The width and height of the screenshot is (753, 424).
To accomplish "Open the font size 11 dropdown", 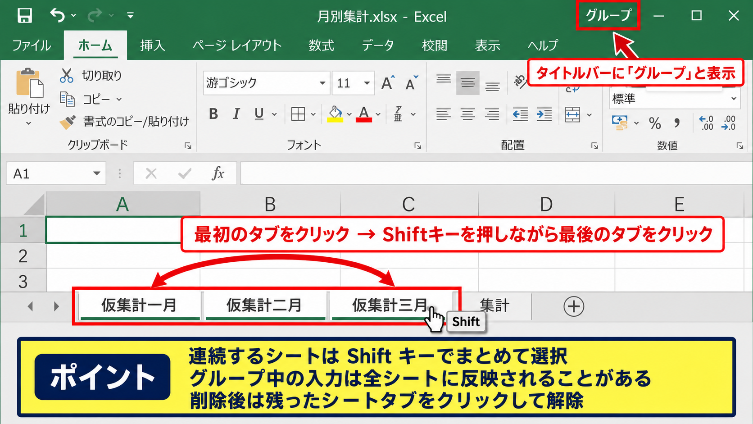I will [x=367, y=83].
